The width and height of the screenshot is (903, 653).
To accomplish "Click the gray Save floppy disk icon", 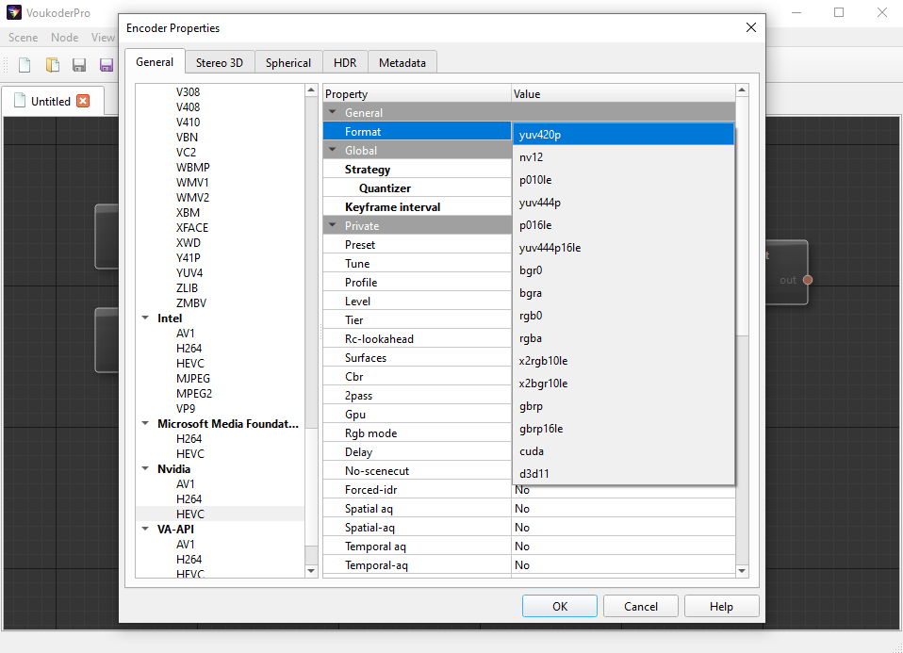I will [79, 65].
